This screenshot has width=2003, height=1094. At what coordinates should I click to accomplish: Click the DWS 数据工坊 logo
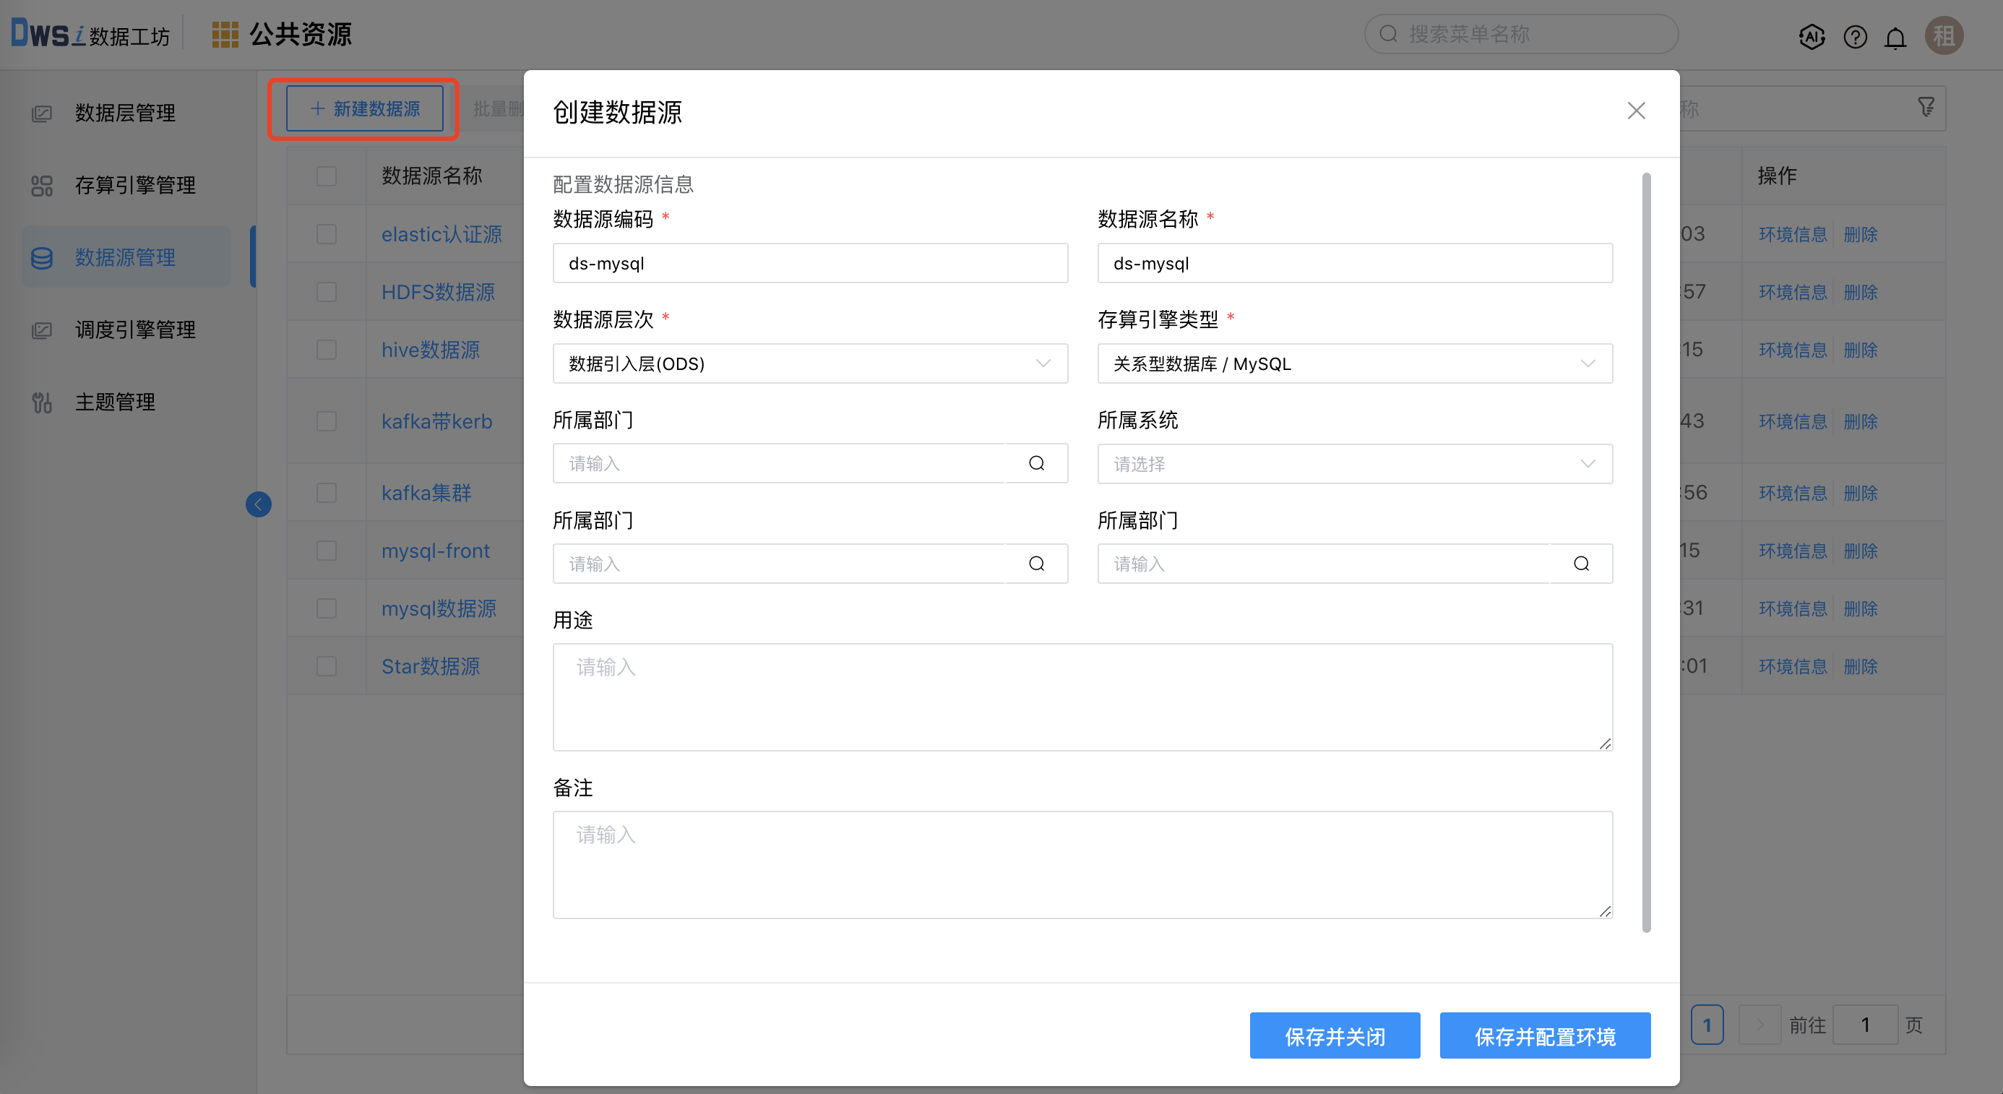[90, 33]
